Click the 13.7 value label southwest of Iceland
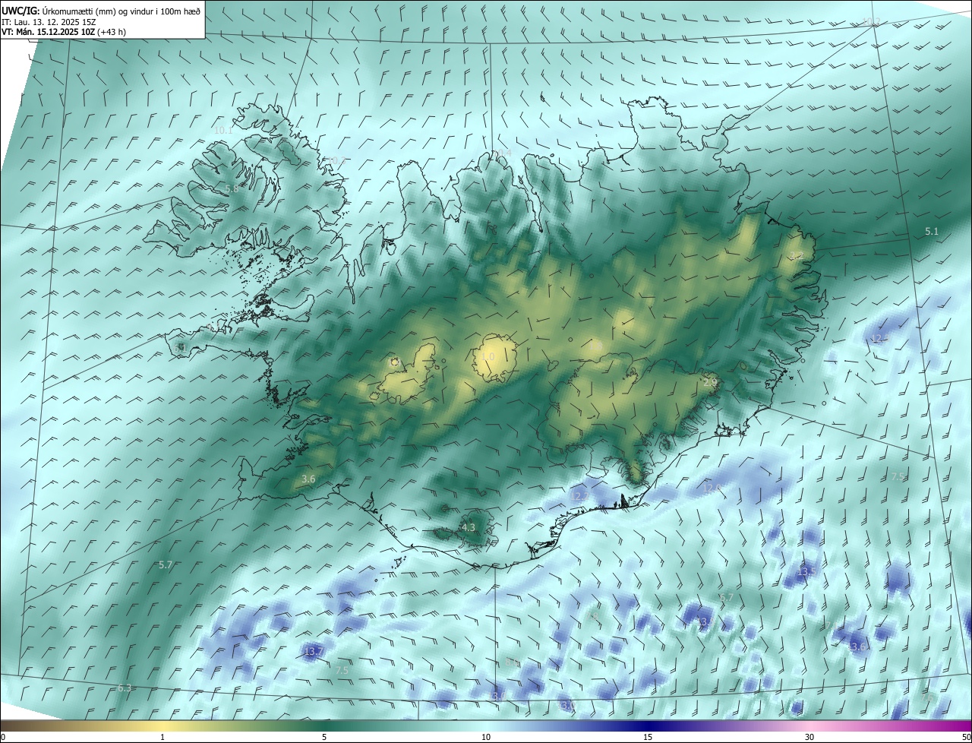The width and height of the screenshot is (972, 743). pyautogui.click(x=314, y=652)
